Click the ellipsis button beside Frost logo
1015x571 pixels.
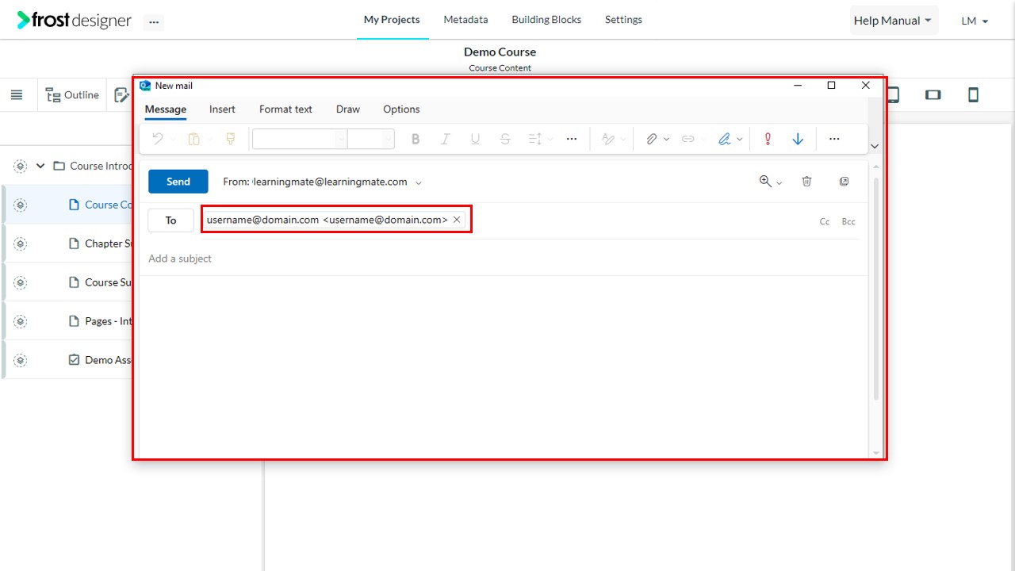[x=154, y=22]
